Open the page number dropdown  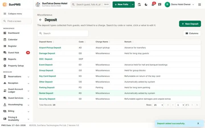pos(180,105)
